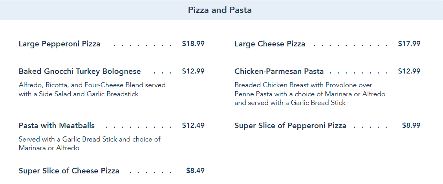Click the Alfredo, Ricotta, Four-Cheese Blend description
443x184 pixels.
92,90
